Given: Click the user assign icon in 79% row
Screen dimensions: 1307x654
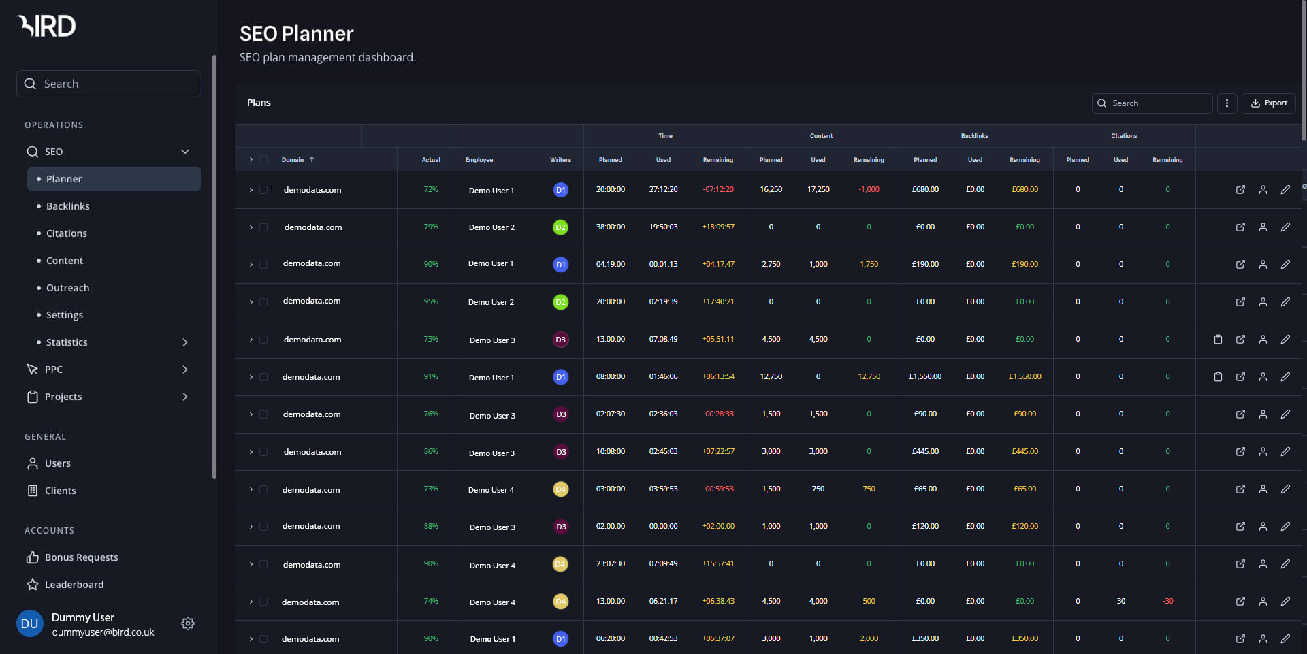Looking at the screenshot, I should click(x=1263, y=227).
